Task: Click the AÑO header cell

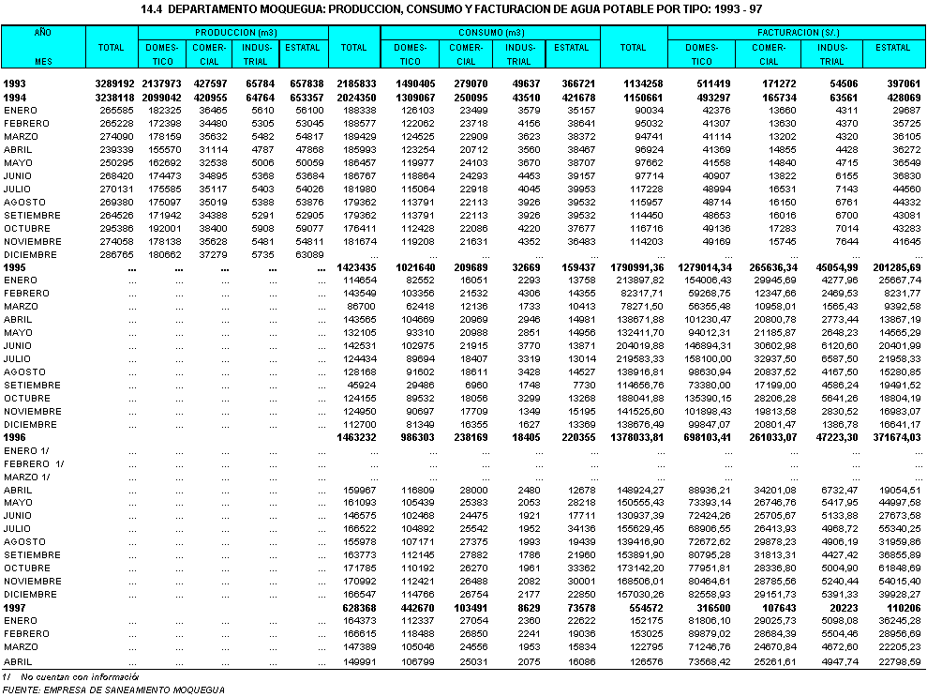Action: coord(42,32)
